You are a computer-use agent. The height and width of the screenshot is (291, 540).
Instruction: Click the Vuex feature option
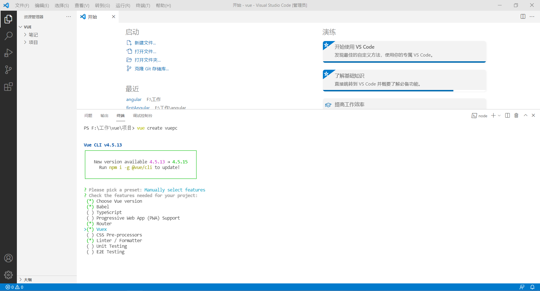pyautogui.click(x=102, y=229)
